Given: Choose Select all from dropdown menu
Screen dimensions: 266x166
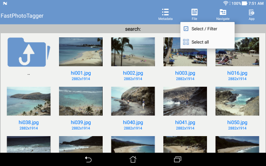Looking at the screenshot, I should pyautogui.click(x=200, y=42).
